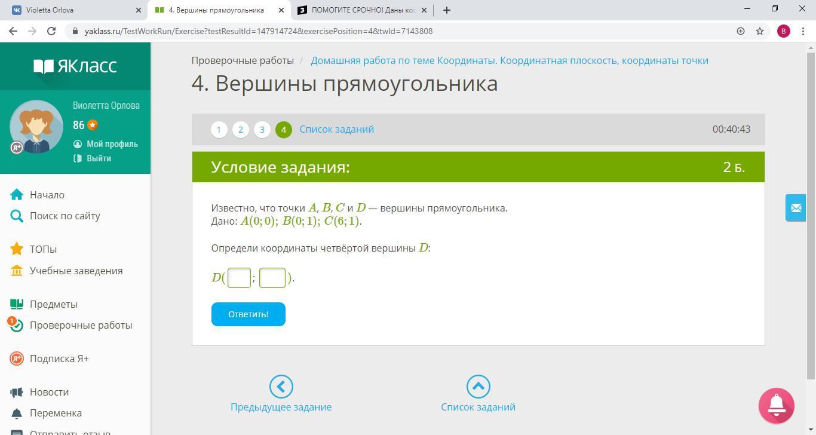The image size is (816, 435).
Task: Open a new browser tab
Action: tap(446, 10)
